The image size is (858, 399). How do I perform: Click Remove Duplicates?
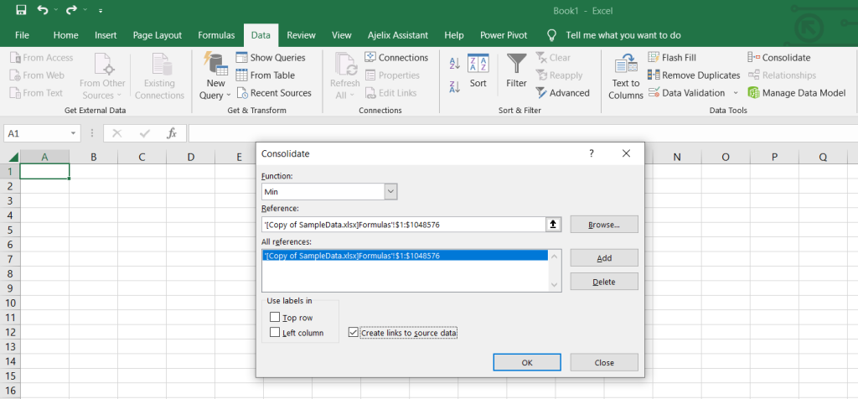[694, 75]
